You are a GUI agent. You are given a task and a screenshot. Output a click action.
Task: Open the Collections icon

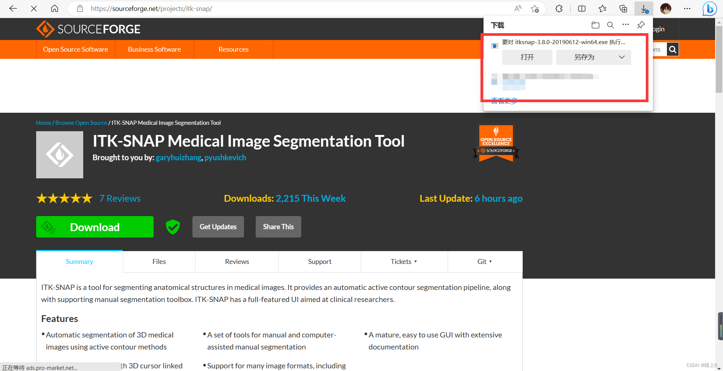(623, 9)
